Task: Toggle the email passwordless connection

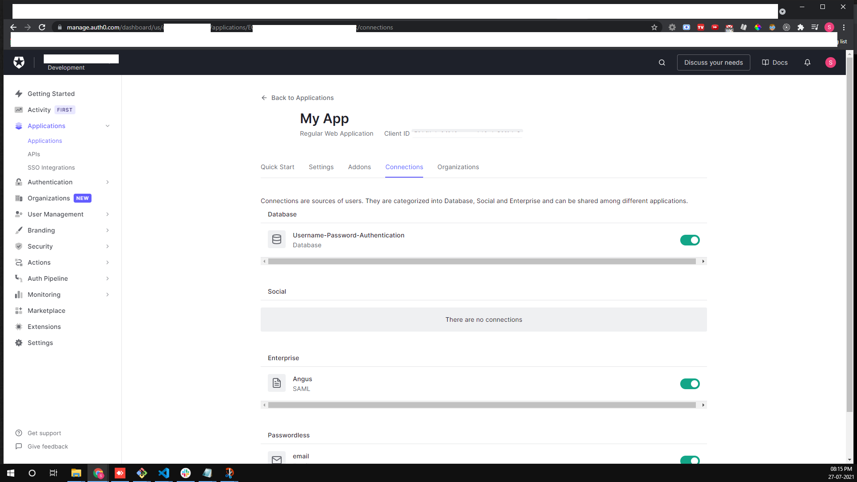Action: tap(690, 460)
